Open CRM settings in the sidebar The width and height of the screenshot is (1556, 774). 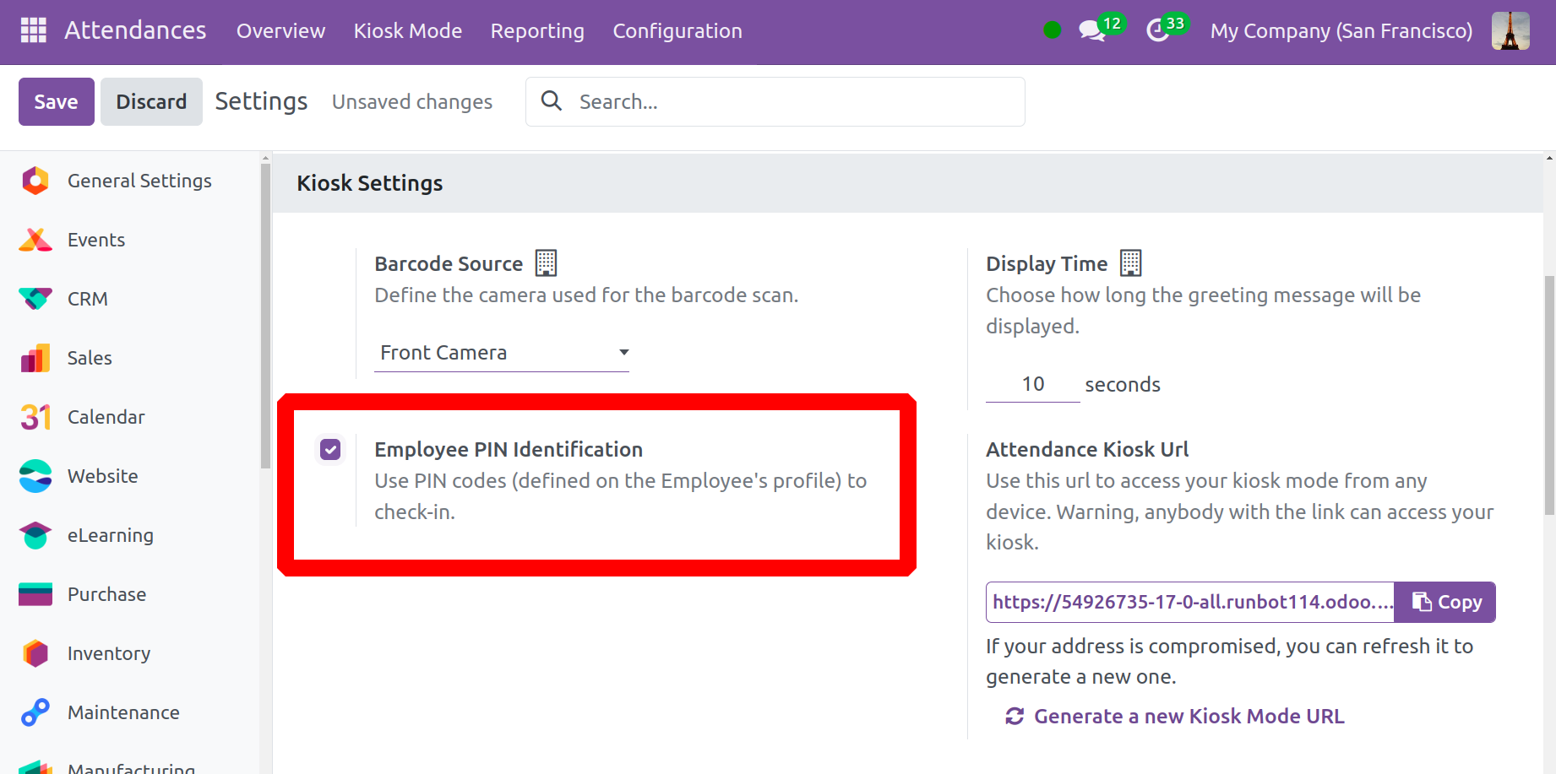tap(87, 299)
